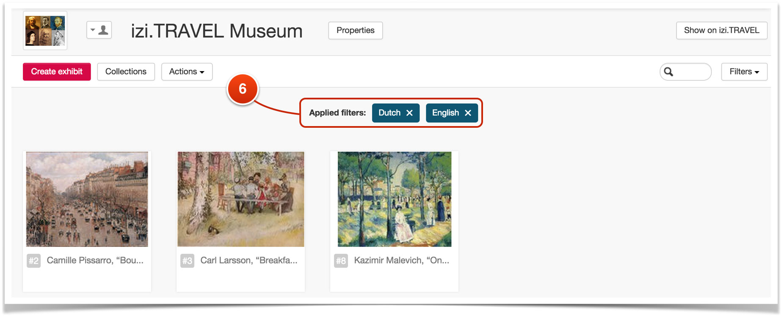Click title "Camille Pissarro, “Bou..."

pyautogui.click(x=95, y=260)
